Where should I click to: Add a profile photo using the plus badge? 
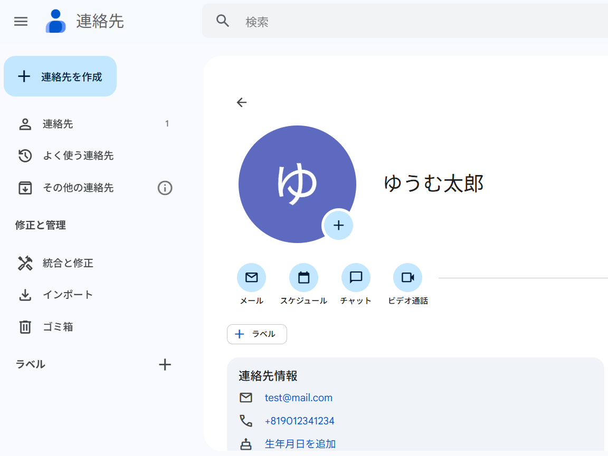[338, 225]
